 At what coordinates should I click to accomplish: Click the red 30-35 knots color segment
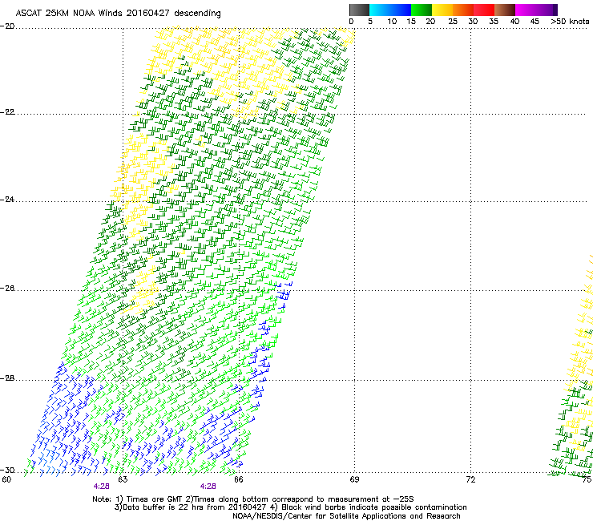(x=484, y=10)
